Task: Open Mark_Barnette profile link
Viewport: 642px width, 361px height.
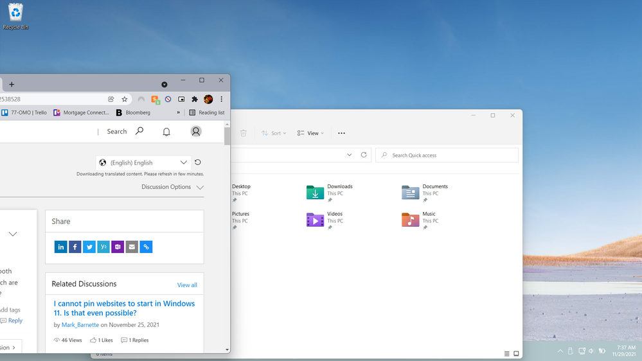Action: click(80, 324)
